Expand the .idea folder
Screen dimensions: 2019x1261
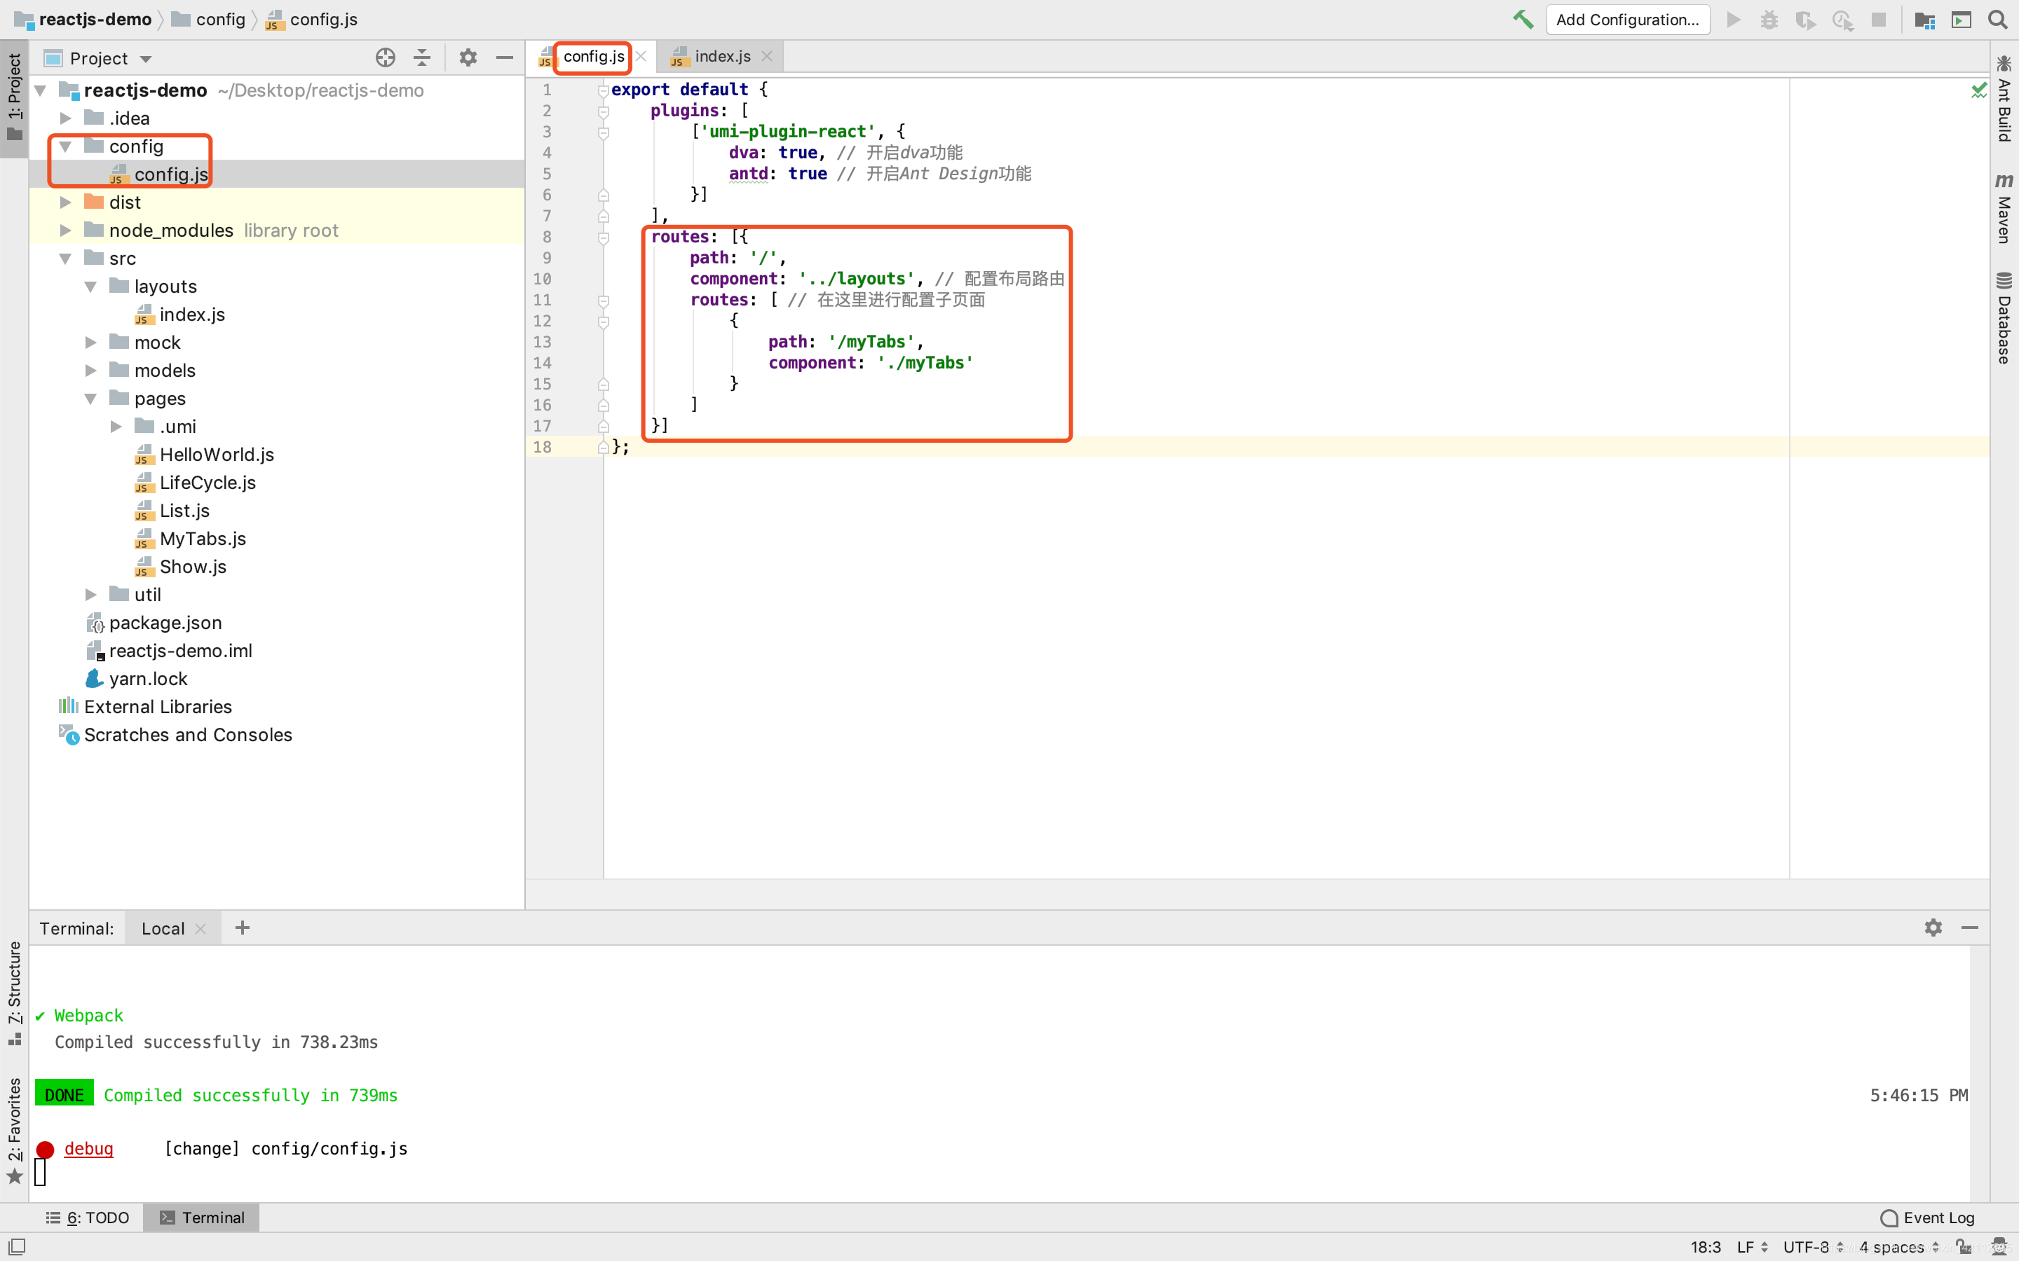[x=65, y=118]
